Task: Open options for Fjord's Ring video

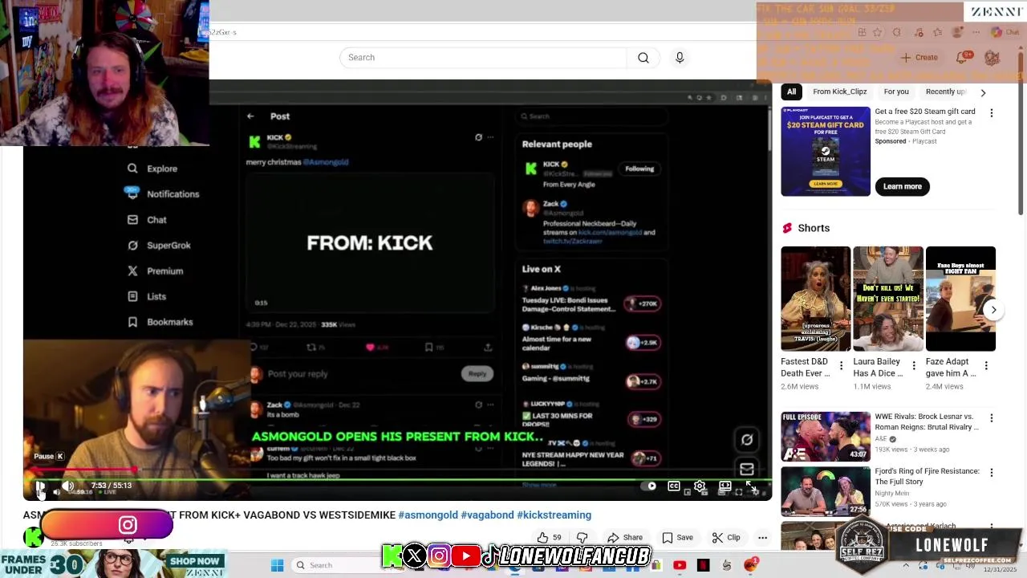Action: click(991, 473)
